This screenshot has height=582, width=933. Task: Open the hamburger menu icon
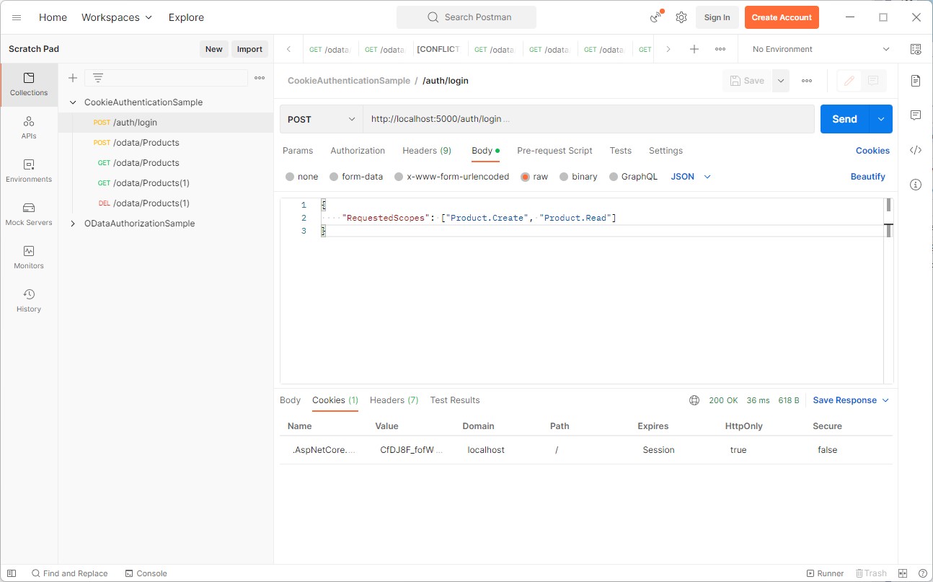tap(17, 17)
